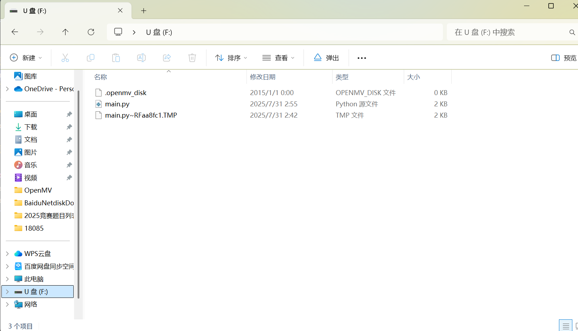Unpin 音乐 using its pin icon

coord(69,165)
